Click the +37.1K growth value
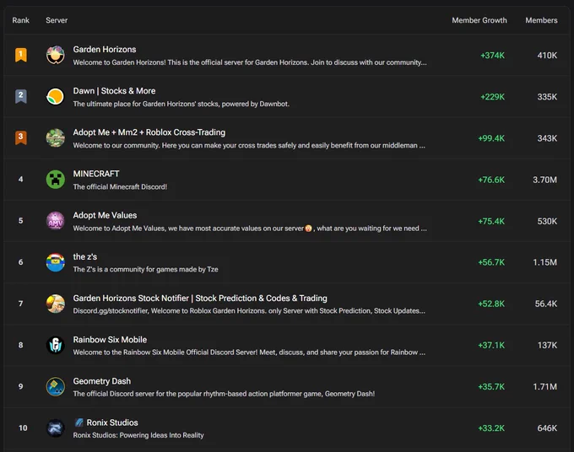574x452 pixels. 491,345
